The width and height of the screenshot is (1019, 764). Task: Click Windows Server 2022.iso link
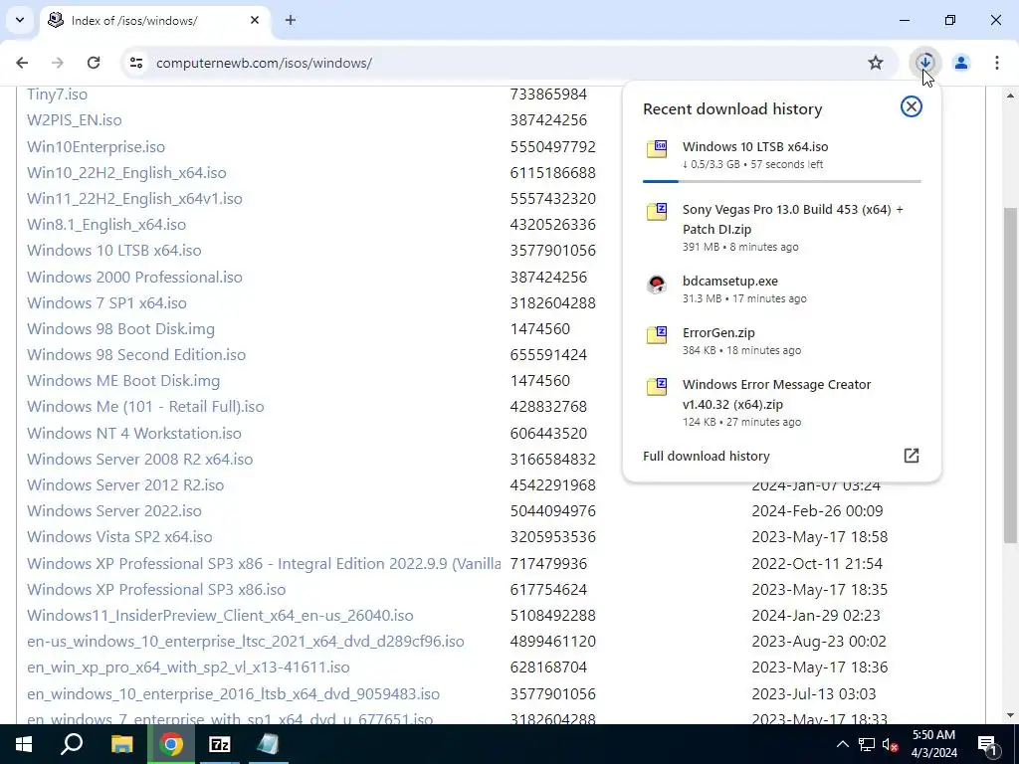pyautogui.click(x=114, y=511)
